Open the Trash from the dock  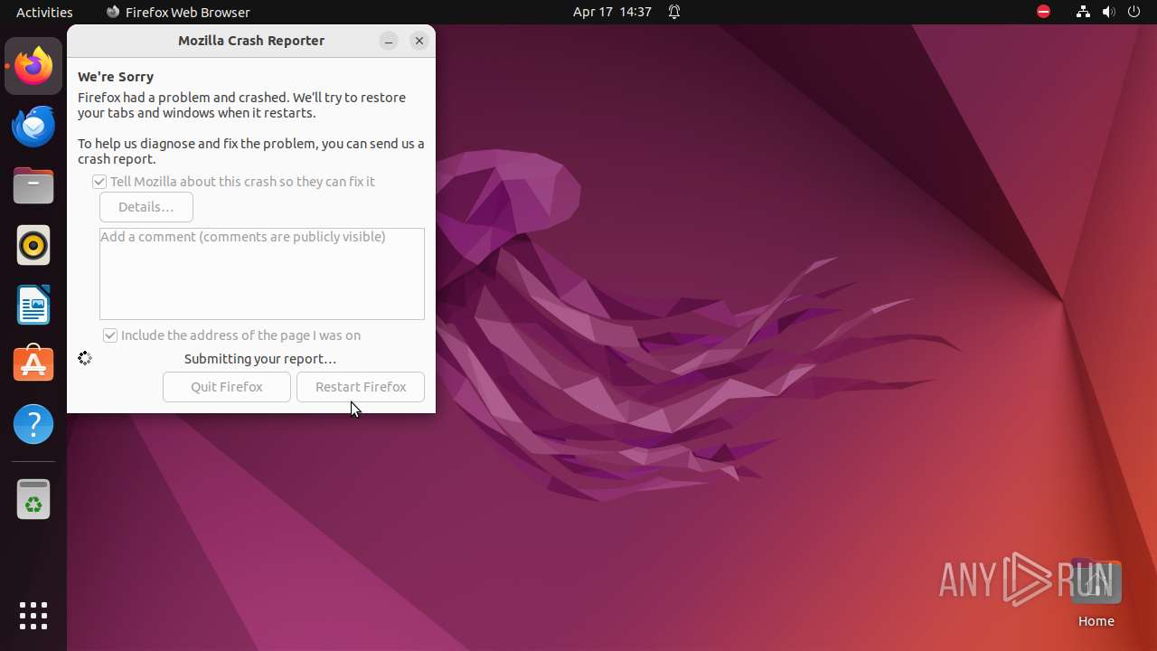[x=33, y=500]
